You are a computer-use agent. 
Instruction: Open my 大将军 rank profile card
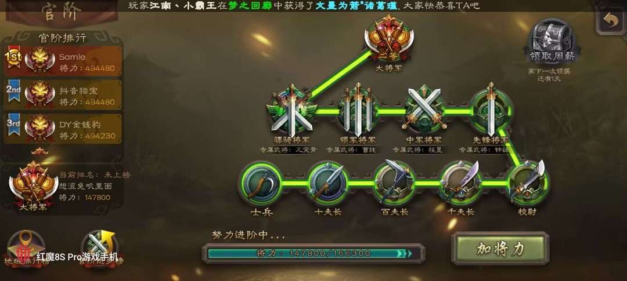[63, 188]
